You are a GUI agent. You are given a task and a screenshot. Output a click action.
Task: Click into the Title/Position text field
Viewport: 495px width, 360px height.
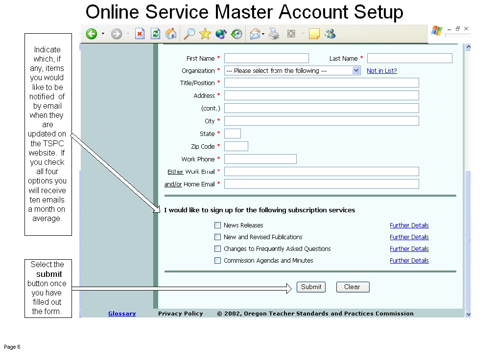tap(321, 83)
